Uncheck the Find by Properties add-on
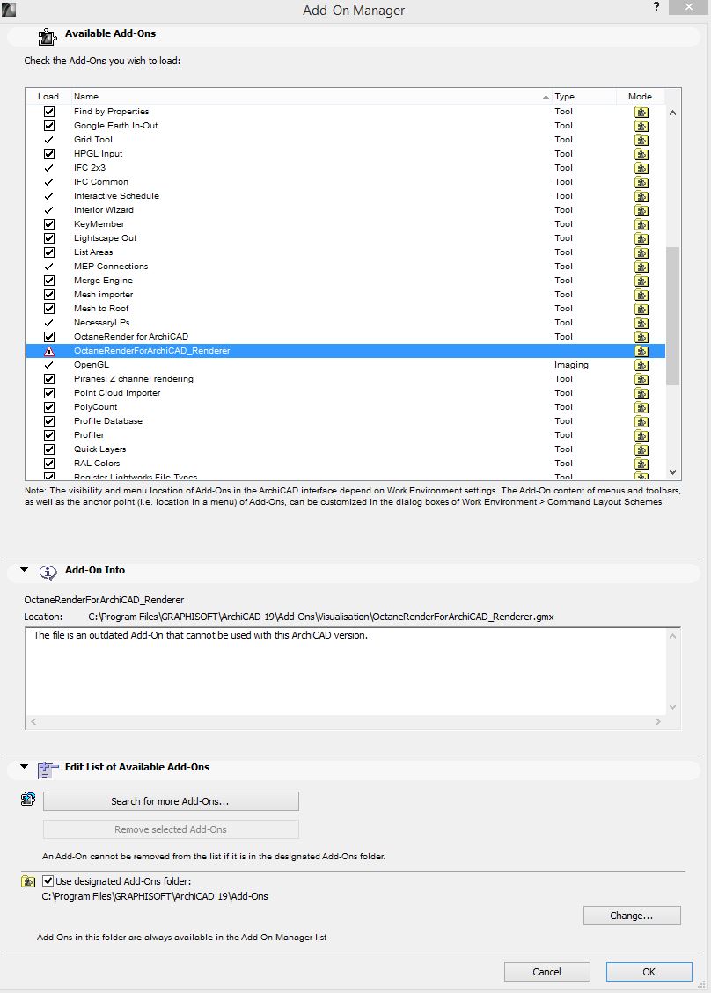 pos(48,112)
